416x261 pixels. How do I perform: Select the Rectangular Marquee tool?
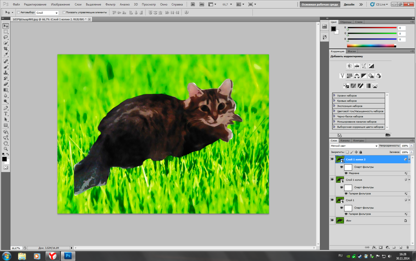tap(6, 32)
